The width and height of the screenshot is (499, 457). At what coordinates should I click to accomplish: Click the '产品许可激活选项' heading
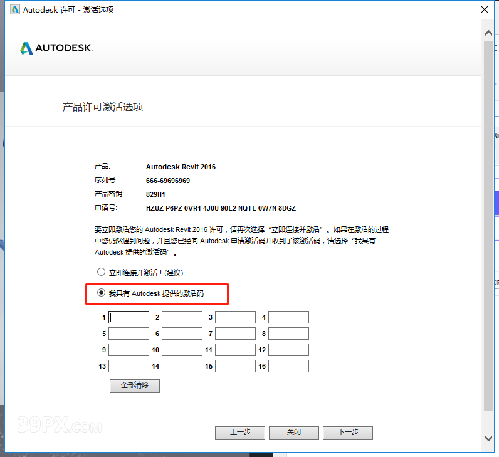[x=102, y=107]
